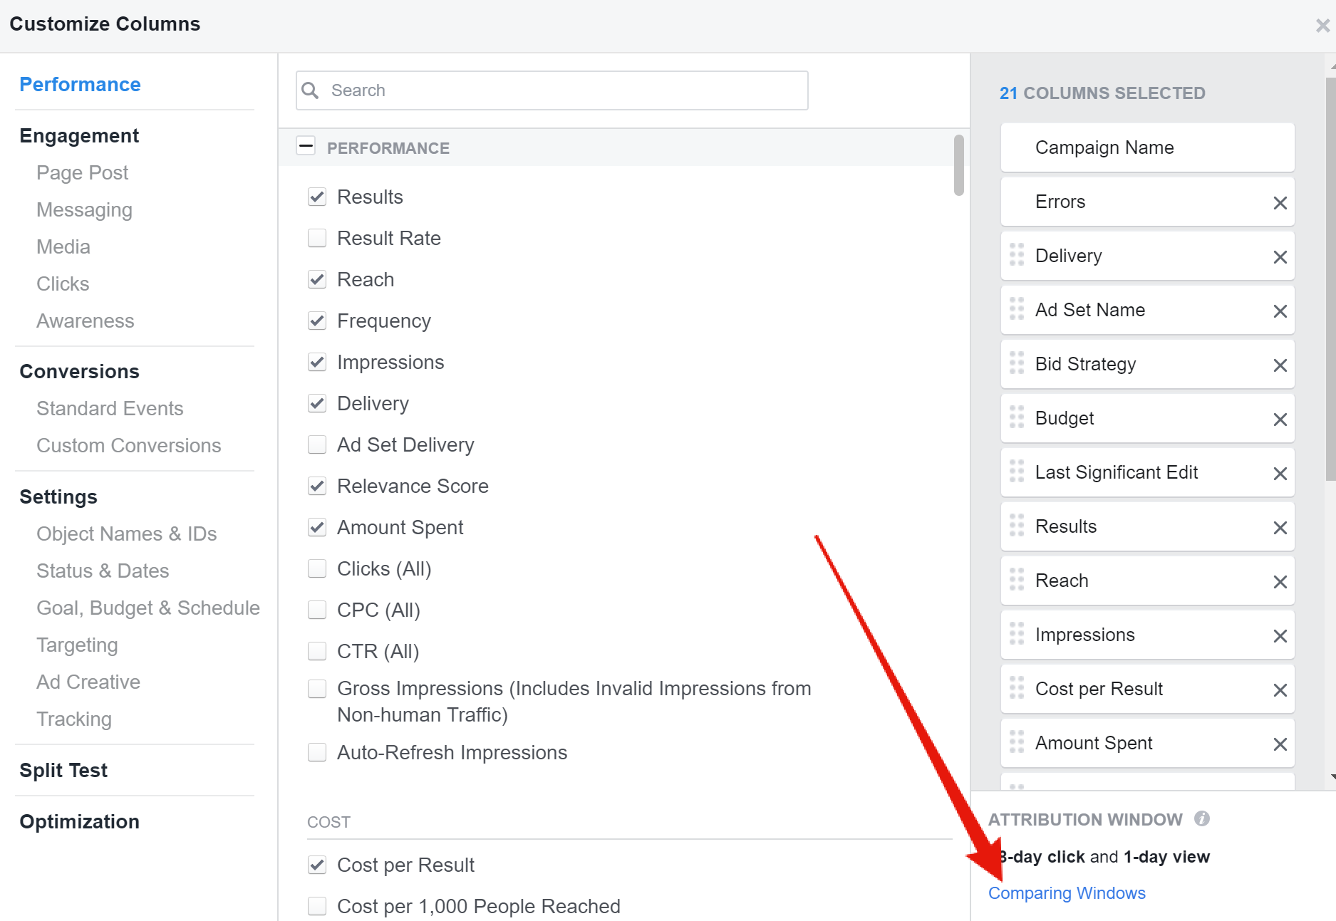
Task: Check the Ad Set Delivery checkbox
Action: tap(317, 444)
